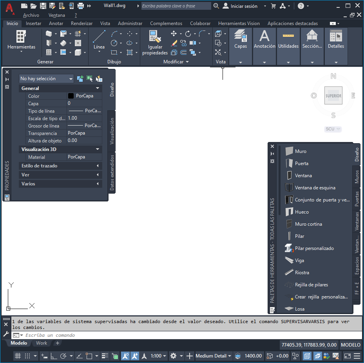The height and width of the screenshot is (363, 364).
Task: Click the Roof slab tool icon
Action: [63, 34]
